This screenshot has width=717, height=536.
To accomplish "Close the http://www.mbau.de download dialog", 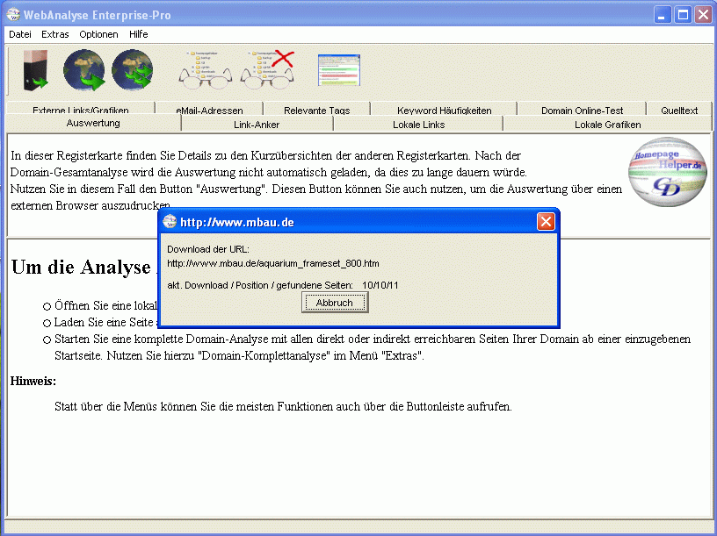I will (546, 222).
